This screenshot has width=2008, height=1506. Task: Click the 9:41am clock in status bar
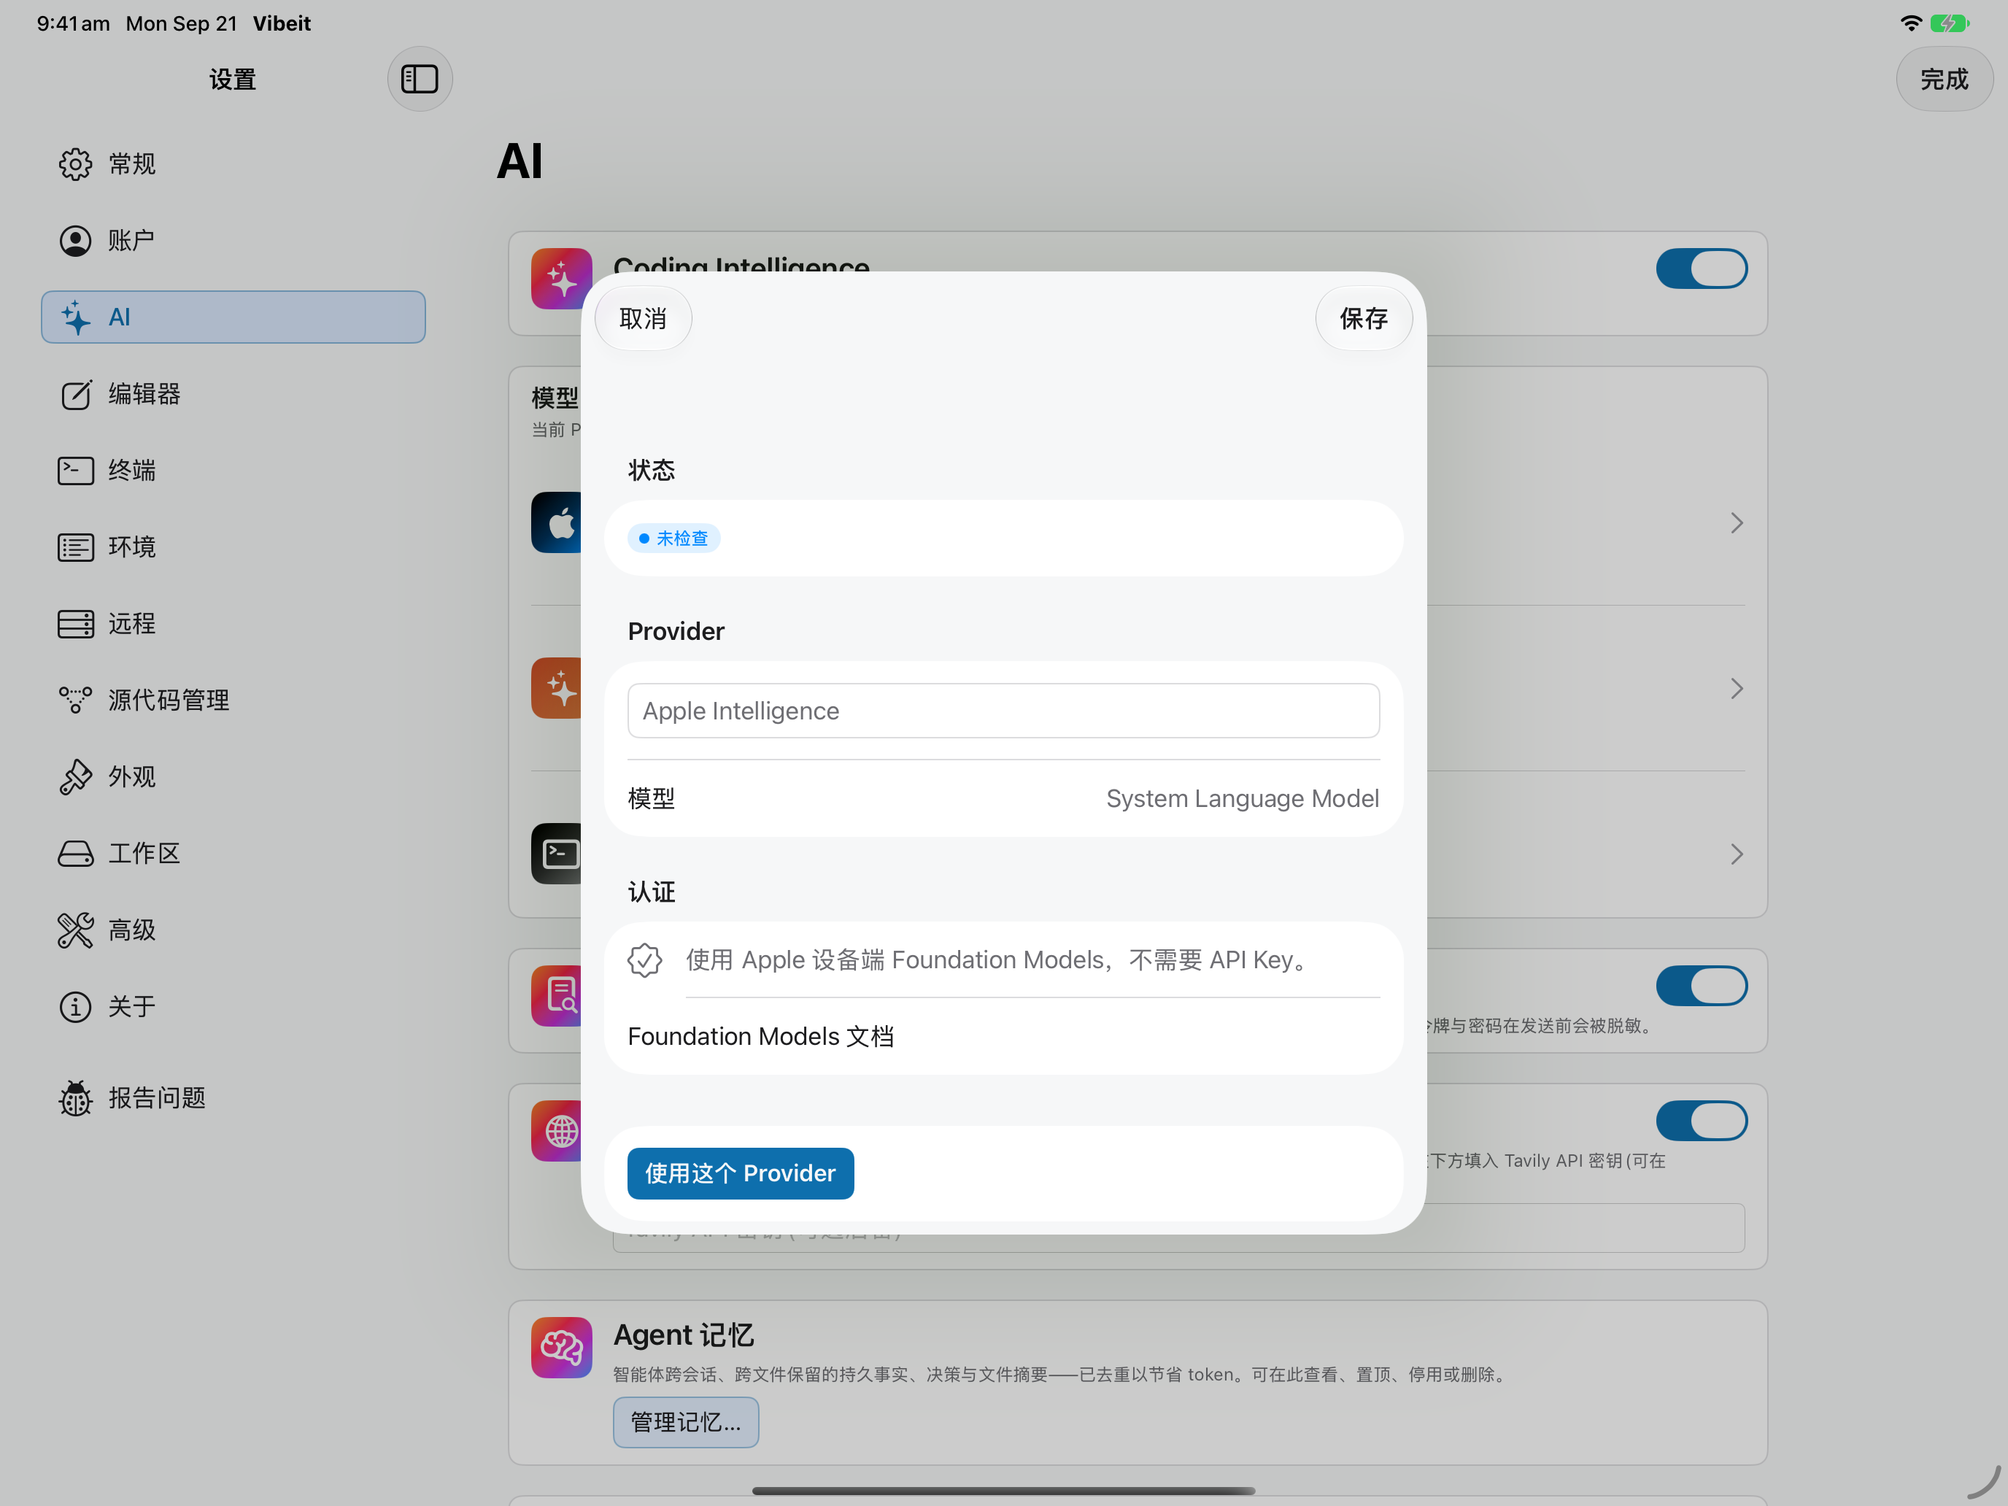(74, 23)
